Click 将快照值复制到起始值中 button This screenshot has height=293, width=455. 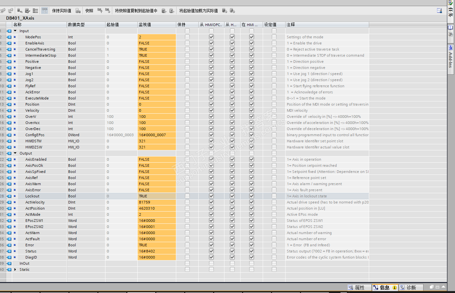tap(136, 11)
